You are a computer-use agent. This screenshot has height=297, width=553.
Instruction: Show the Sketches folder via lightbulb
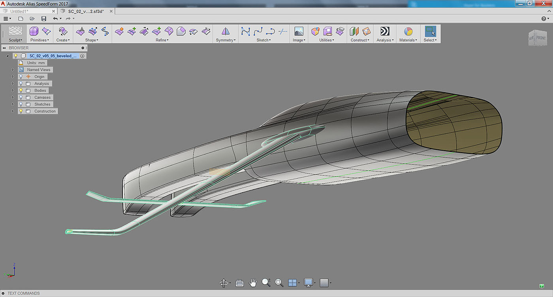21,104
